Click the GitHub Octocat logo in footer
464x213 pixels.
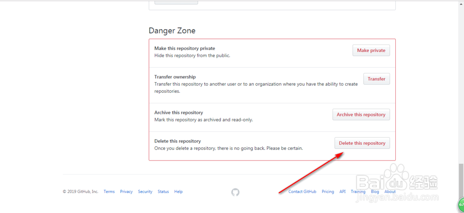[235, 193]
